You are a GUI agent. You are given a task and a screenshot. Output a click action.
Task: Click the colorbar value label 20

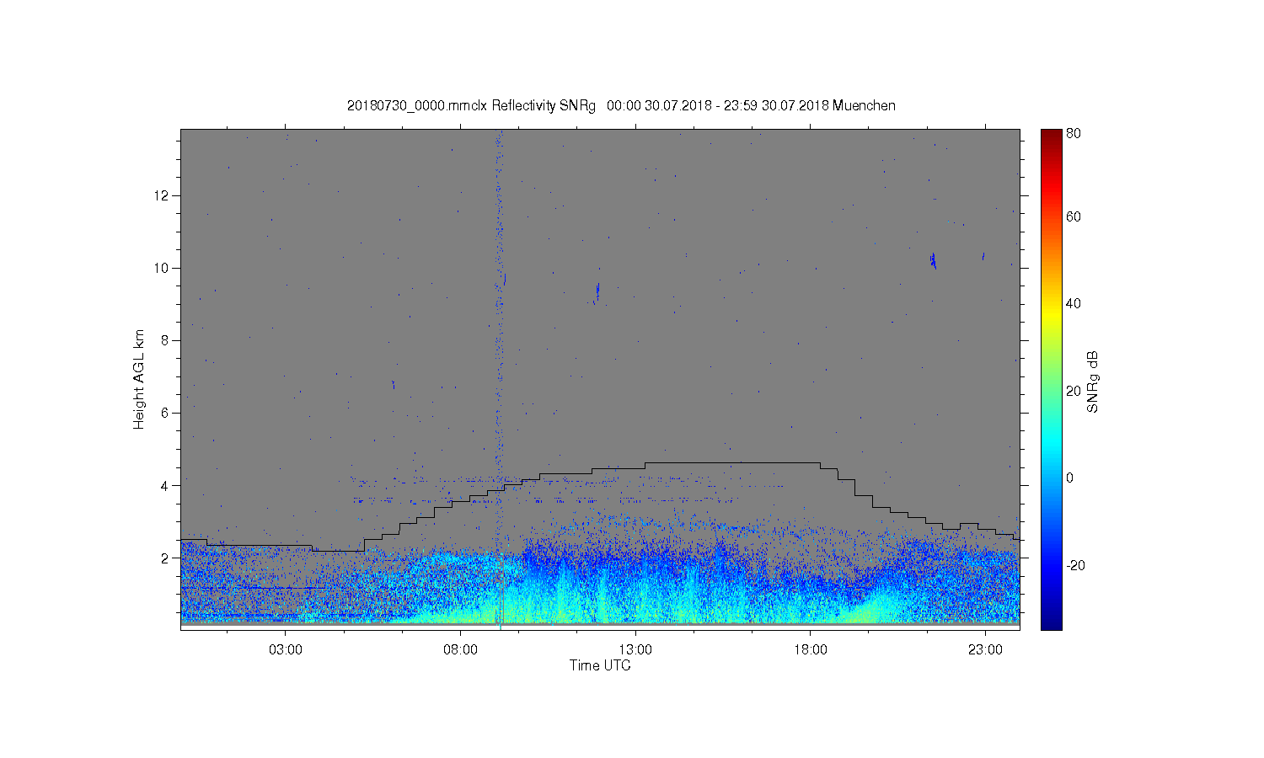1073,391
